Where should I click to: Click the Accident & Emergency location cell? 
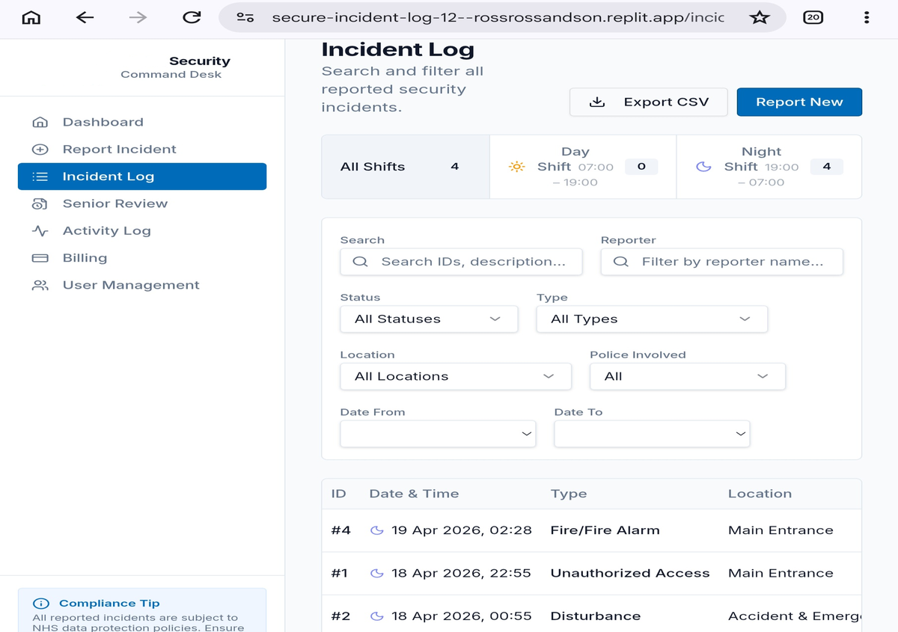(794, 616)
